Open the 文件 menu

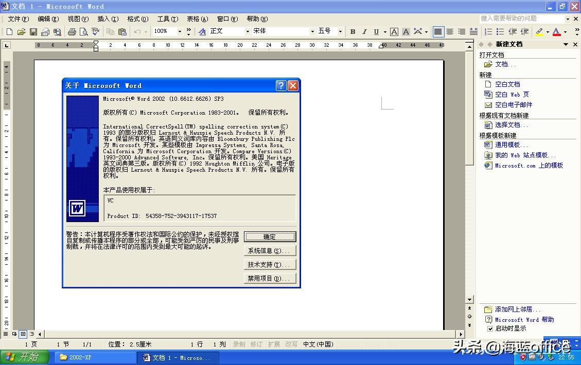pos(18,19)
